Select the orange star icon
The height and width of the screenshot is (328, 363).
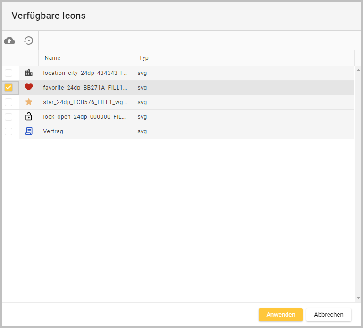[x=29, y=102]
